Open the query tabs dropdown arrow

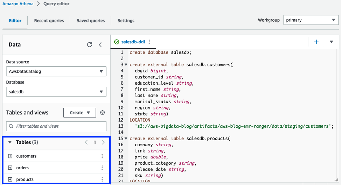331,42
